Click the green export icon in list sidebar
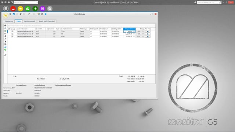Image resolution: width=235 pixels, height=132 pixels. [6, 31]
